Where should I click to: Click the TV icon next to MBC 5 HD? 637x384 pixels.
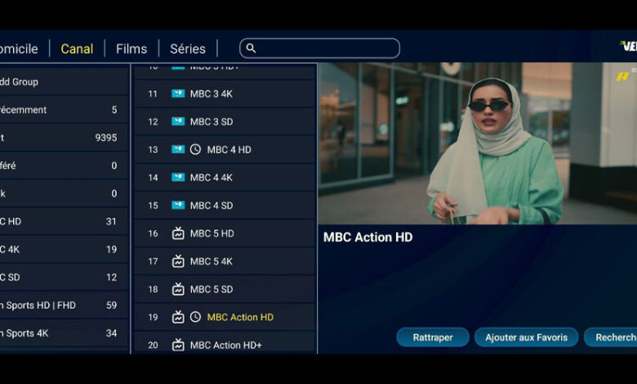(x=178, y=234)
